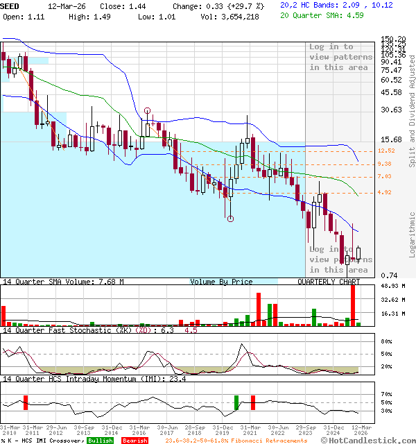The height and width of the screenshot is (444, 416).
Task: Click the circled low marker on price chart
Action: (x=230, y=219)
